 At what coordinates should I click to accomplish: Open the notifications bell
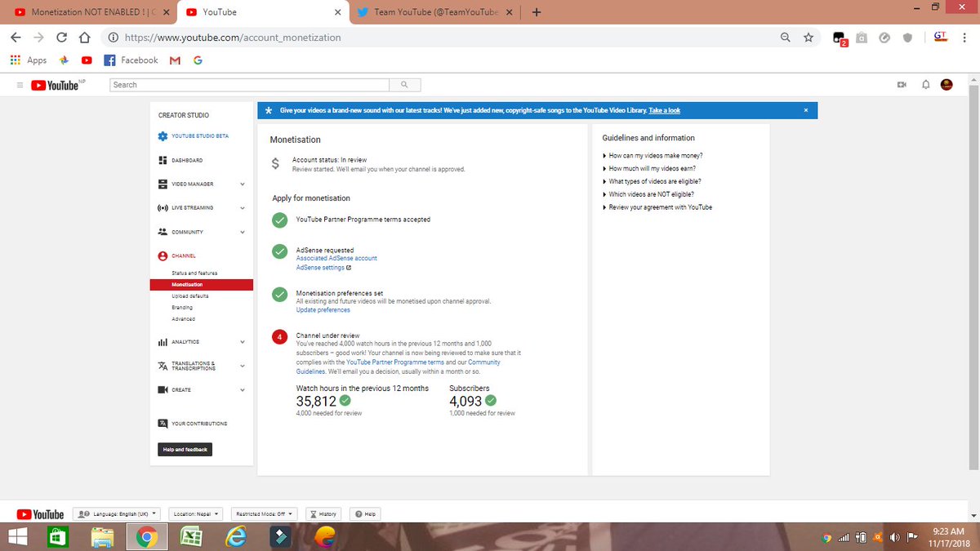[x=925, y=85]
